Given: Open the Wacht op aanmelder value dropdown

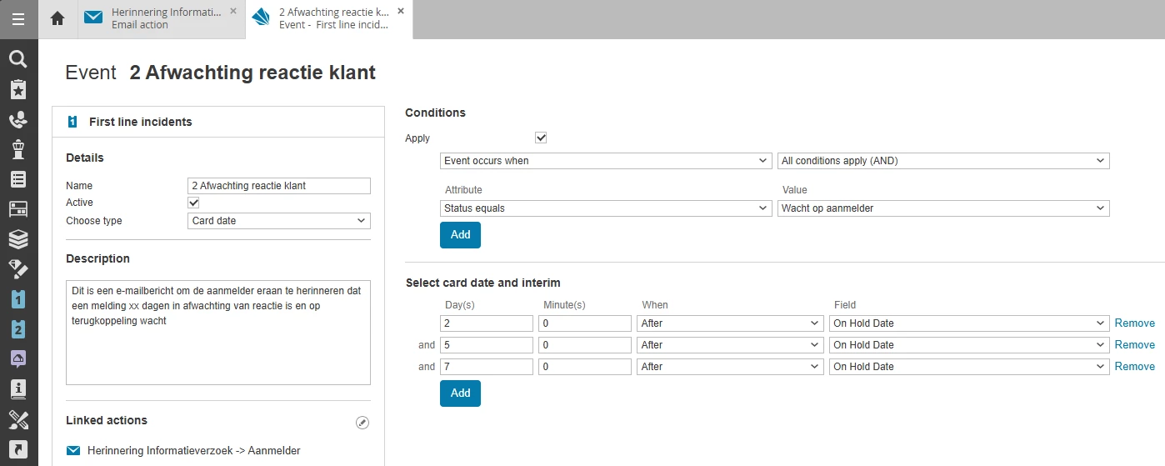Looking at the screenshot, I should (x=943, y=208).
